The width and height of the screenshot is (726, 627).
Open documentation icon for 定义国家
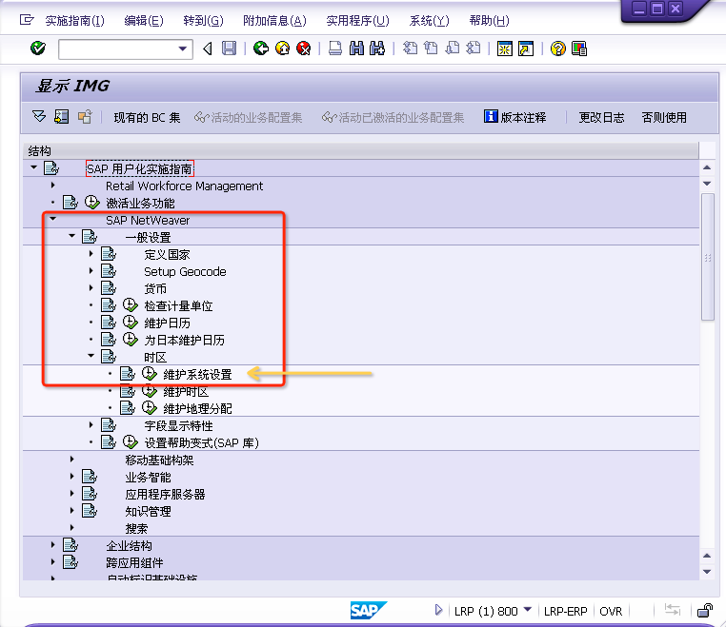pyautogui.click(x=109, y=254)
